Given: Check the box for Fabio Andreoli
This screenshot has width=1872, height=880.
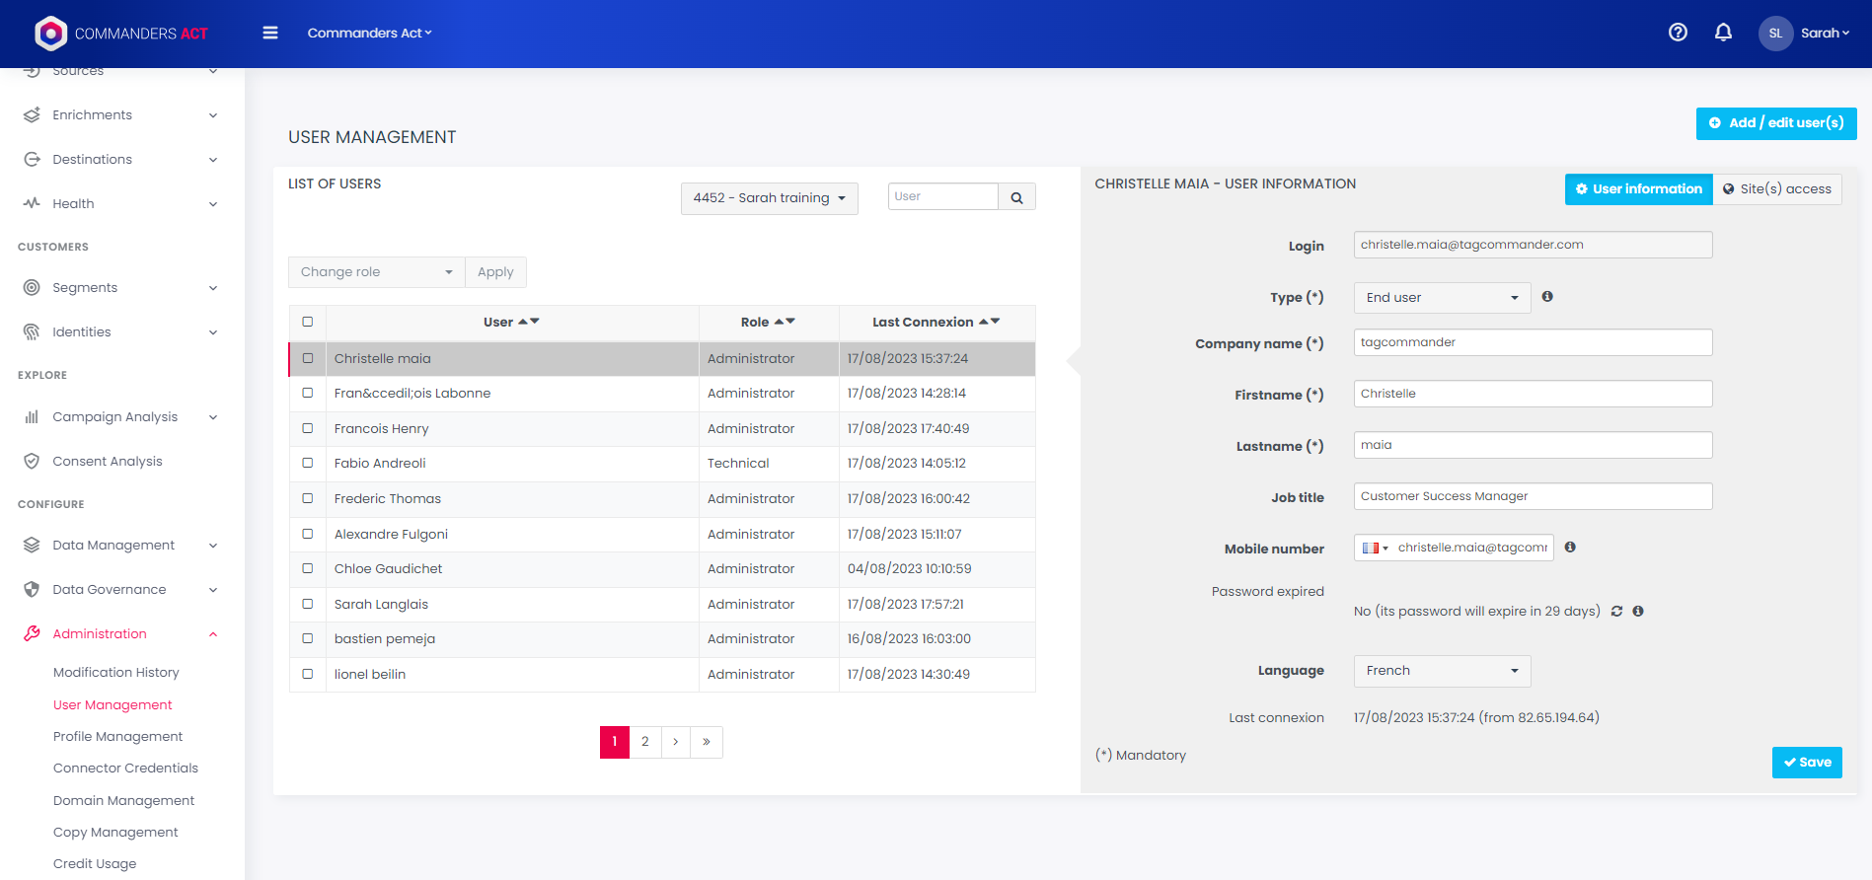Looking at the screenshot, I should point(308,464).
